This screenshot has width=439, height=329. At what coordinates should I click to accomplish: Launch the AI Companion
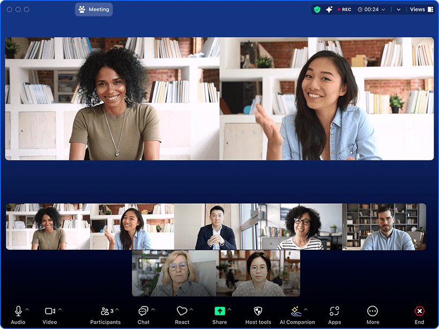[x=297, y=310]
